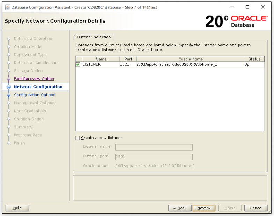
Task: Sort listeners by Name column header
Action: (101, 59)
